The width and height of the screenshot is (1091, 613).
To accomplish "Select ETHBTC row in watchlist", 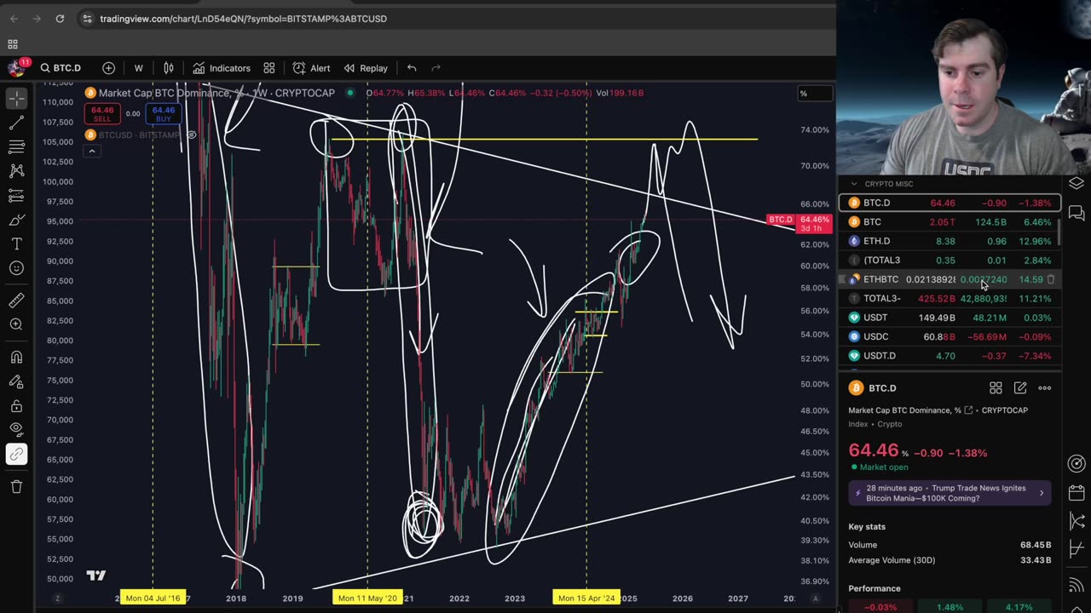I will pyautogui.click(x=950, y=279).
